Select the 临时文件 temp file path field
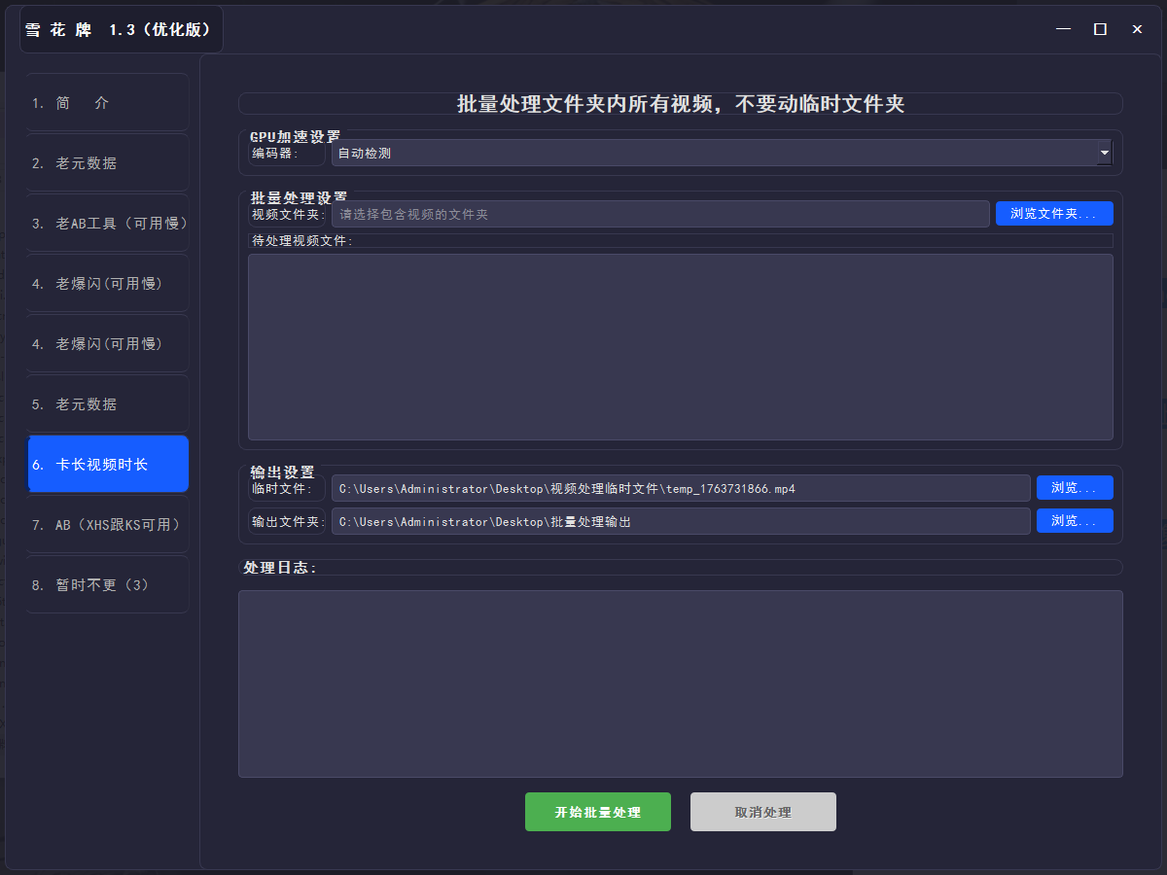 click(x=681, y=487)
